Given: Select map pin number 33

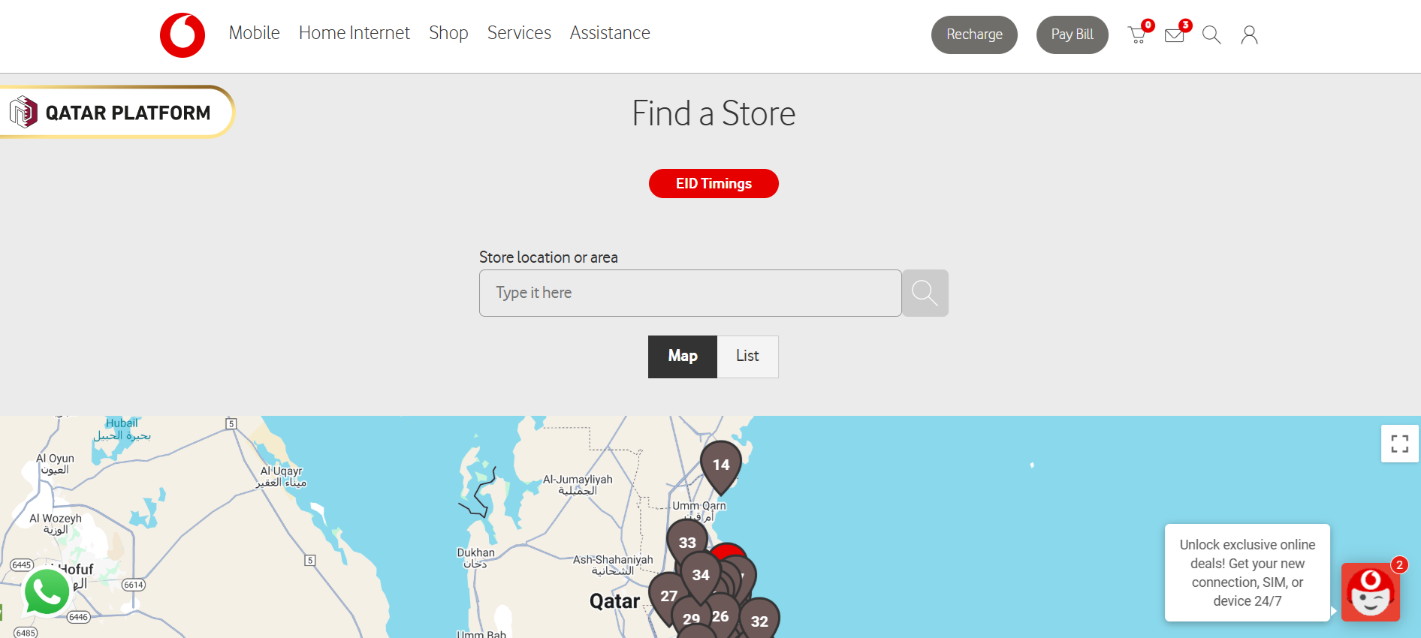Looking at the screenshot, I should [687, 542].
